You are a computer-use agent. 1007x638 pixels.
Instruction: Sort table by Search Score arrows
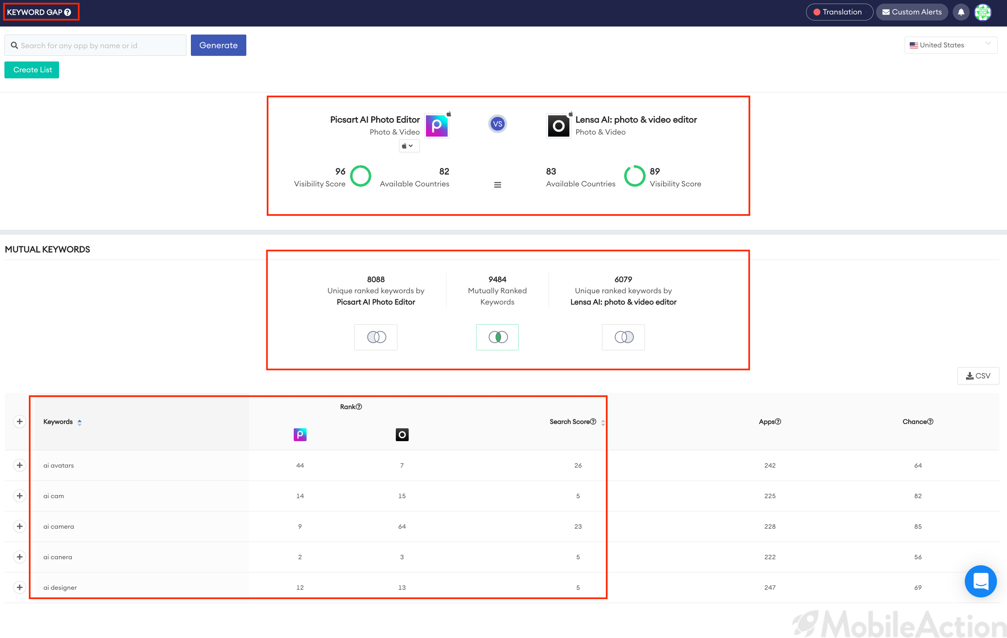[603, 423]
